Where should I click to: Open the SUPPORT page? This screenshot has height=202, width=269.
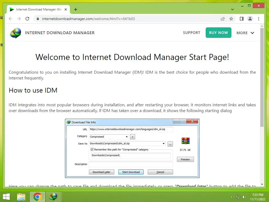192,33
